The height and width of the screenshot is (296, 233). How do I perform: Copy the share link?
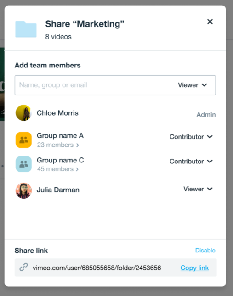194,268
